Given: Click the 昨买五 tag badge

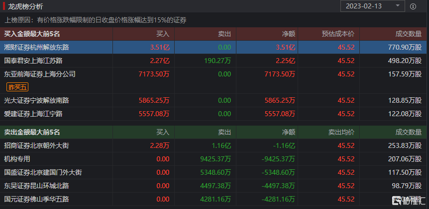Looking at the screenshot, I should click(17, 87).
